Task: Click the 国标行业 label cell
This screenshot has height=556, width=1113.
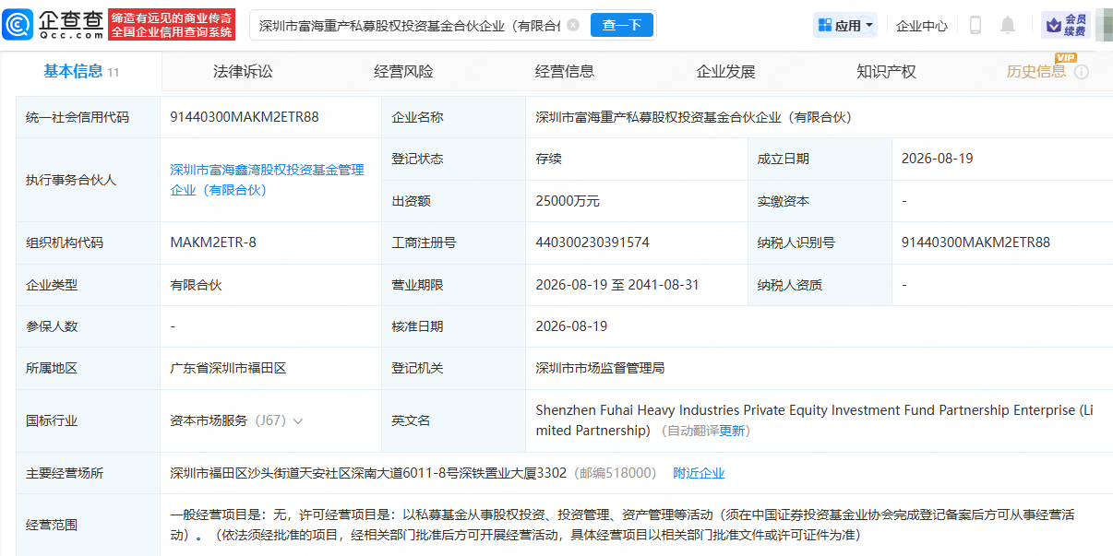Action: point(89,420)
